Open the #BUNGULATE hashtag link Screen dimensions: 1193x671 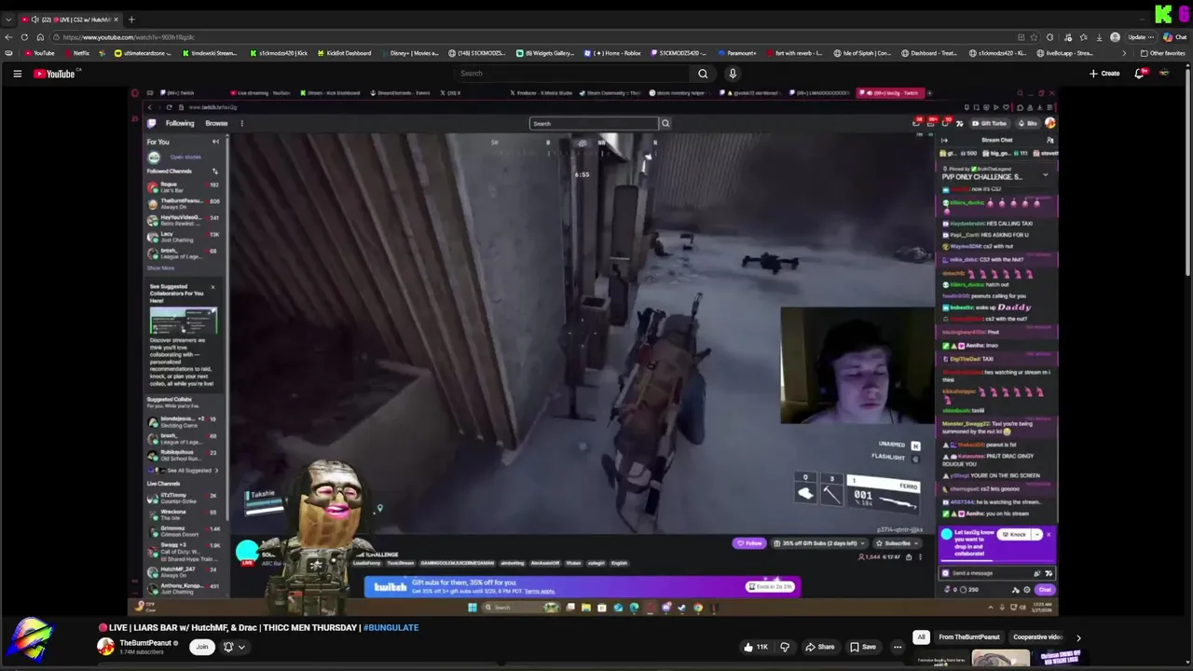(391, 628)
